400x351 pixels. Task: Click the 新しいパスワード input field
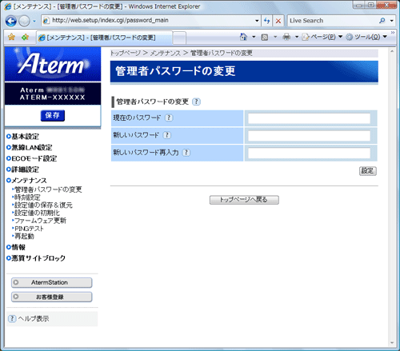pyautogui.click(x=309, y=136)
